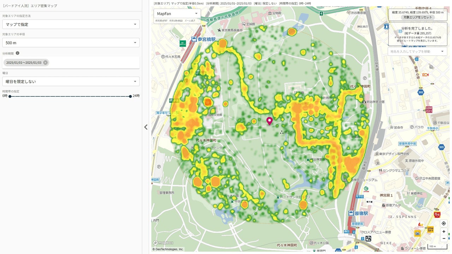Click the 2.5SPINNS shop label
Screen dimensions: 452x254
click(x=403, y=217)
